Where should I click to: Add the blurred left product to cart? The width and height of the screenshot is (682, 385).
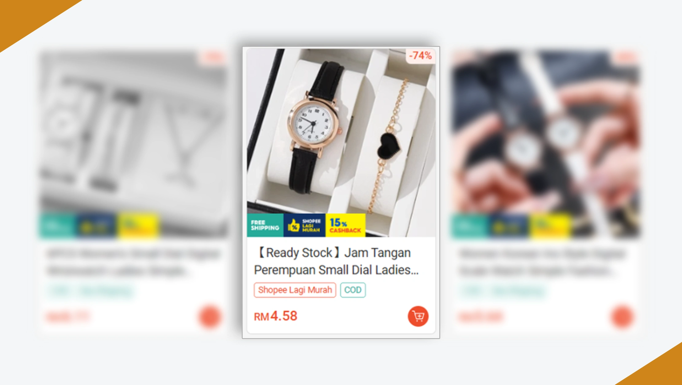point(210,317)
